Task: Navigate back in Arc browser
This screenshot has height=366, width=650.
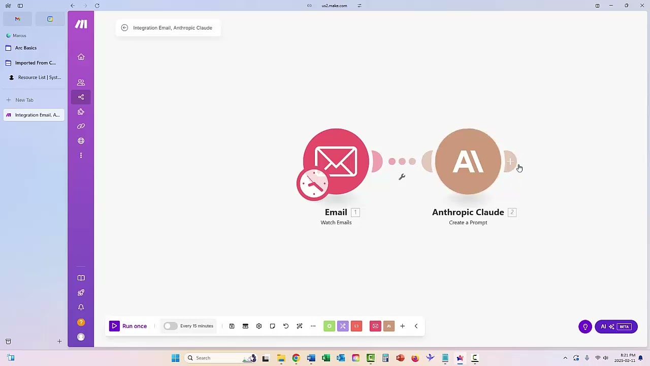Action: click(73, 6)
